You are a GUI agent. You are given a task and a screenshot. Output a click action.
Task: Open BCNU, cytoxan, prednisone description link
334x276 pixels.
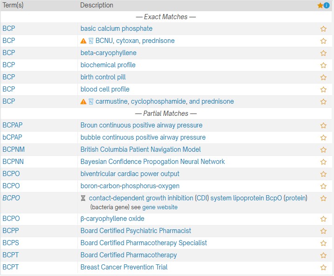[135, 41]
